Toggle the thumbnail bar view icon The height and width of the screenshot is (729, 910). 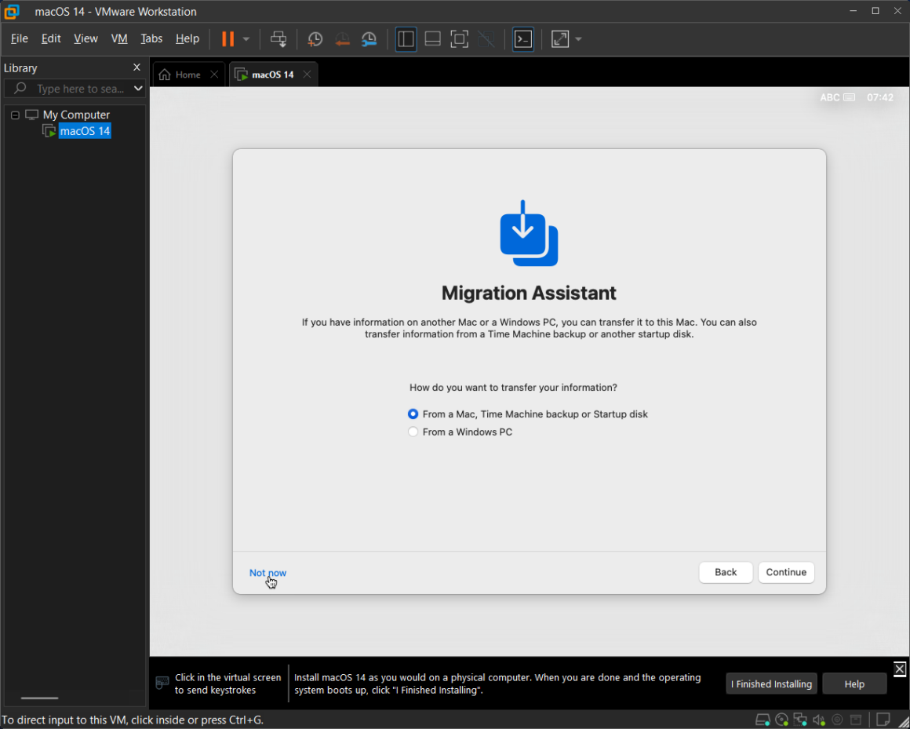[x=432, y=39]
